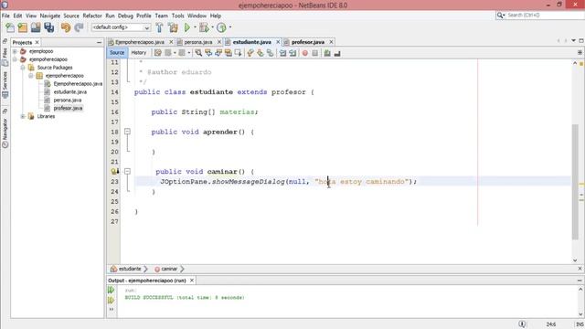Viewport: 585px width, 329px height.
Task: Click the ejempohereciapoo package node
Action: pyautogui.click(x=65, y=76)
